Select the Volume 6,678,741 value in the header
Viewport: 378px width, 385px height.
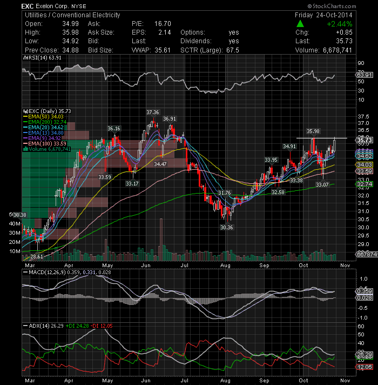(337, 50)
